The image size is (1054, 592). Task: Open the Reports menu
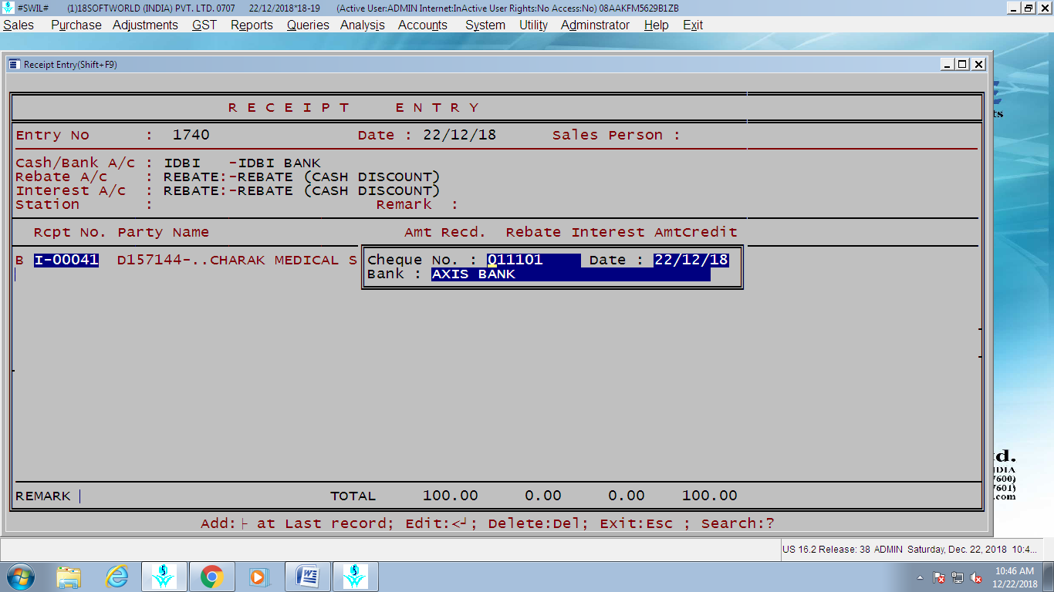click(252, 25)
